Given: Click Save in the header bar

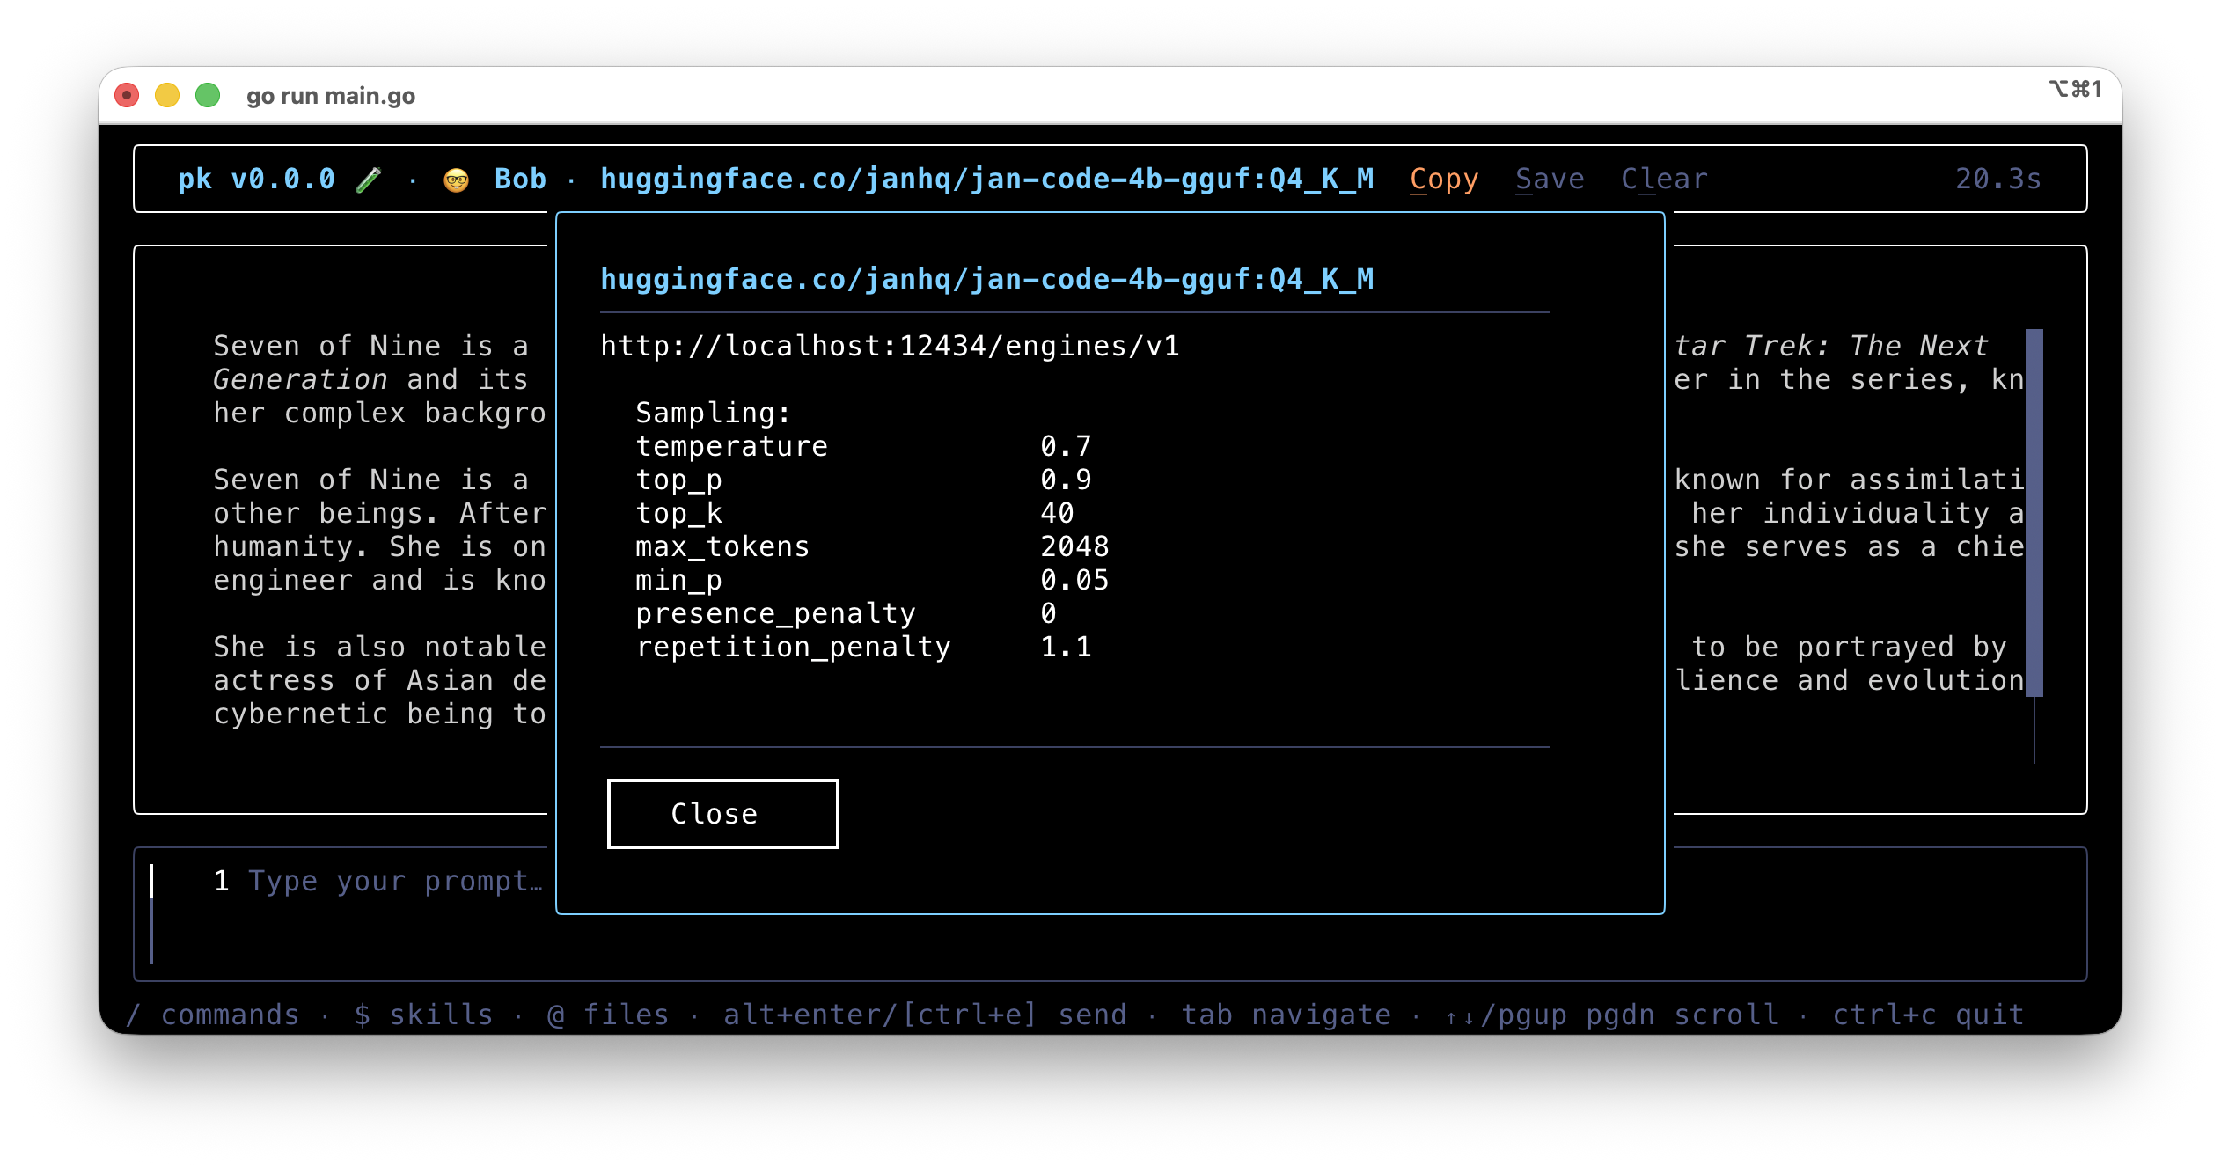Looking at the screenshot, I should 1550,179.
